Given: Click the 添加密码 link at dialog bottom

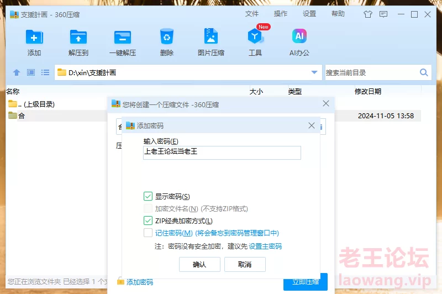Looking at the screenshot, I should 140,282.
